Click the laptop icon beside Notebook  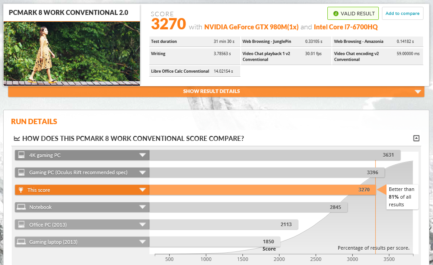(x=21, y=207)
